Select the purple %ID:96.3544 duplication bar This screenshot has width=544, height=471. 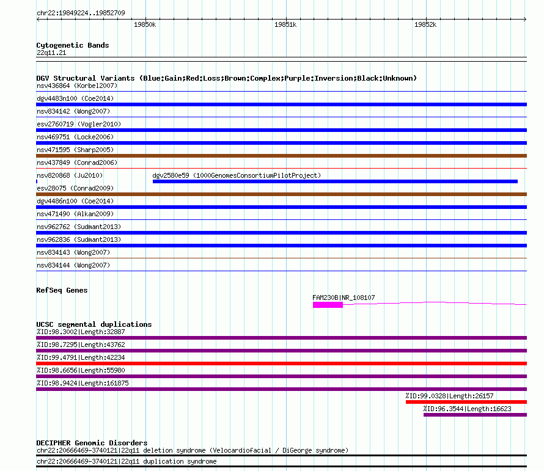pyautogui.click(x=476, y=415)
